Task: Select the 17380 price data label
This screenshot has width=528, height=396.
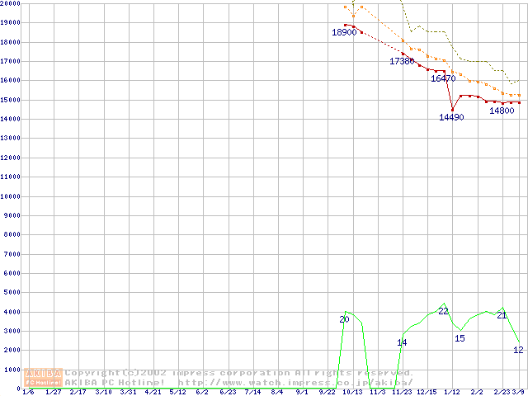Action: pos(403,61)
